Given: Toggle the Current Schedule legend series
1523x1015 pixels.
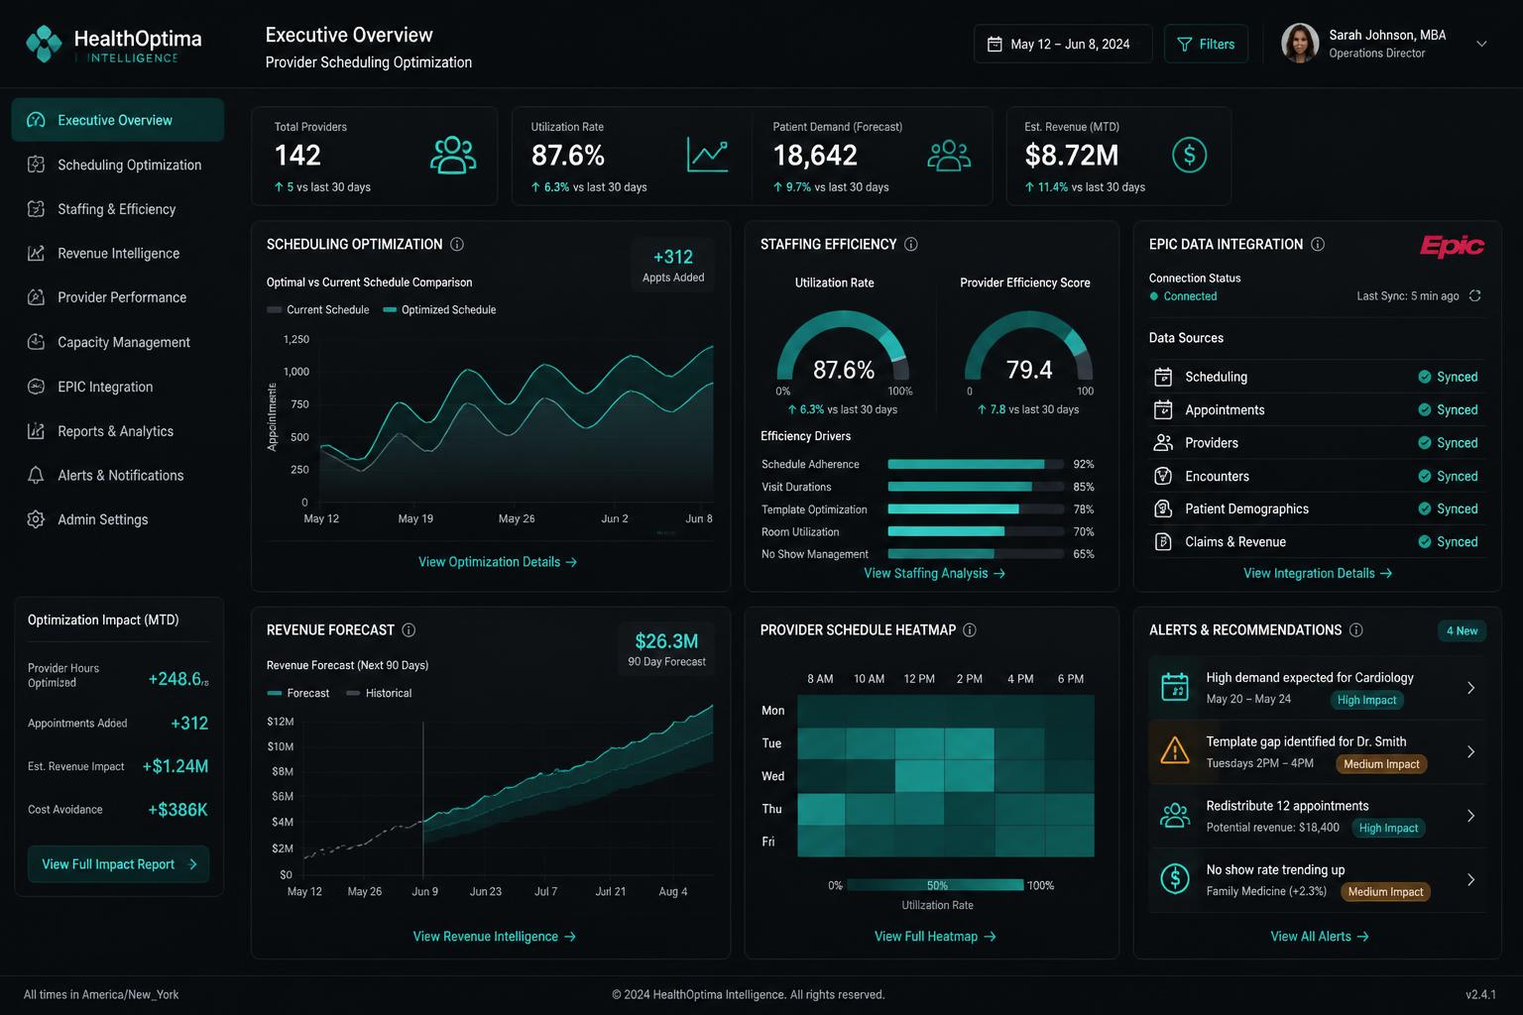Looking at the screenshot, I should (x=318, y=309).
